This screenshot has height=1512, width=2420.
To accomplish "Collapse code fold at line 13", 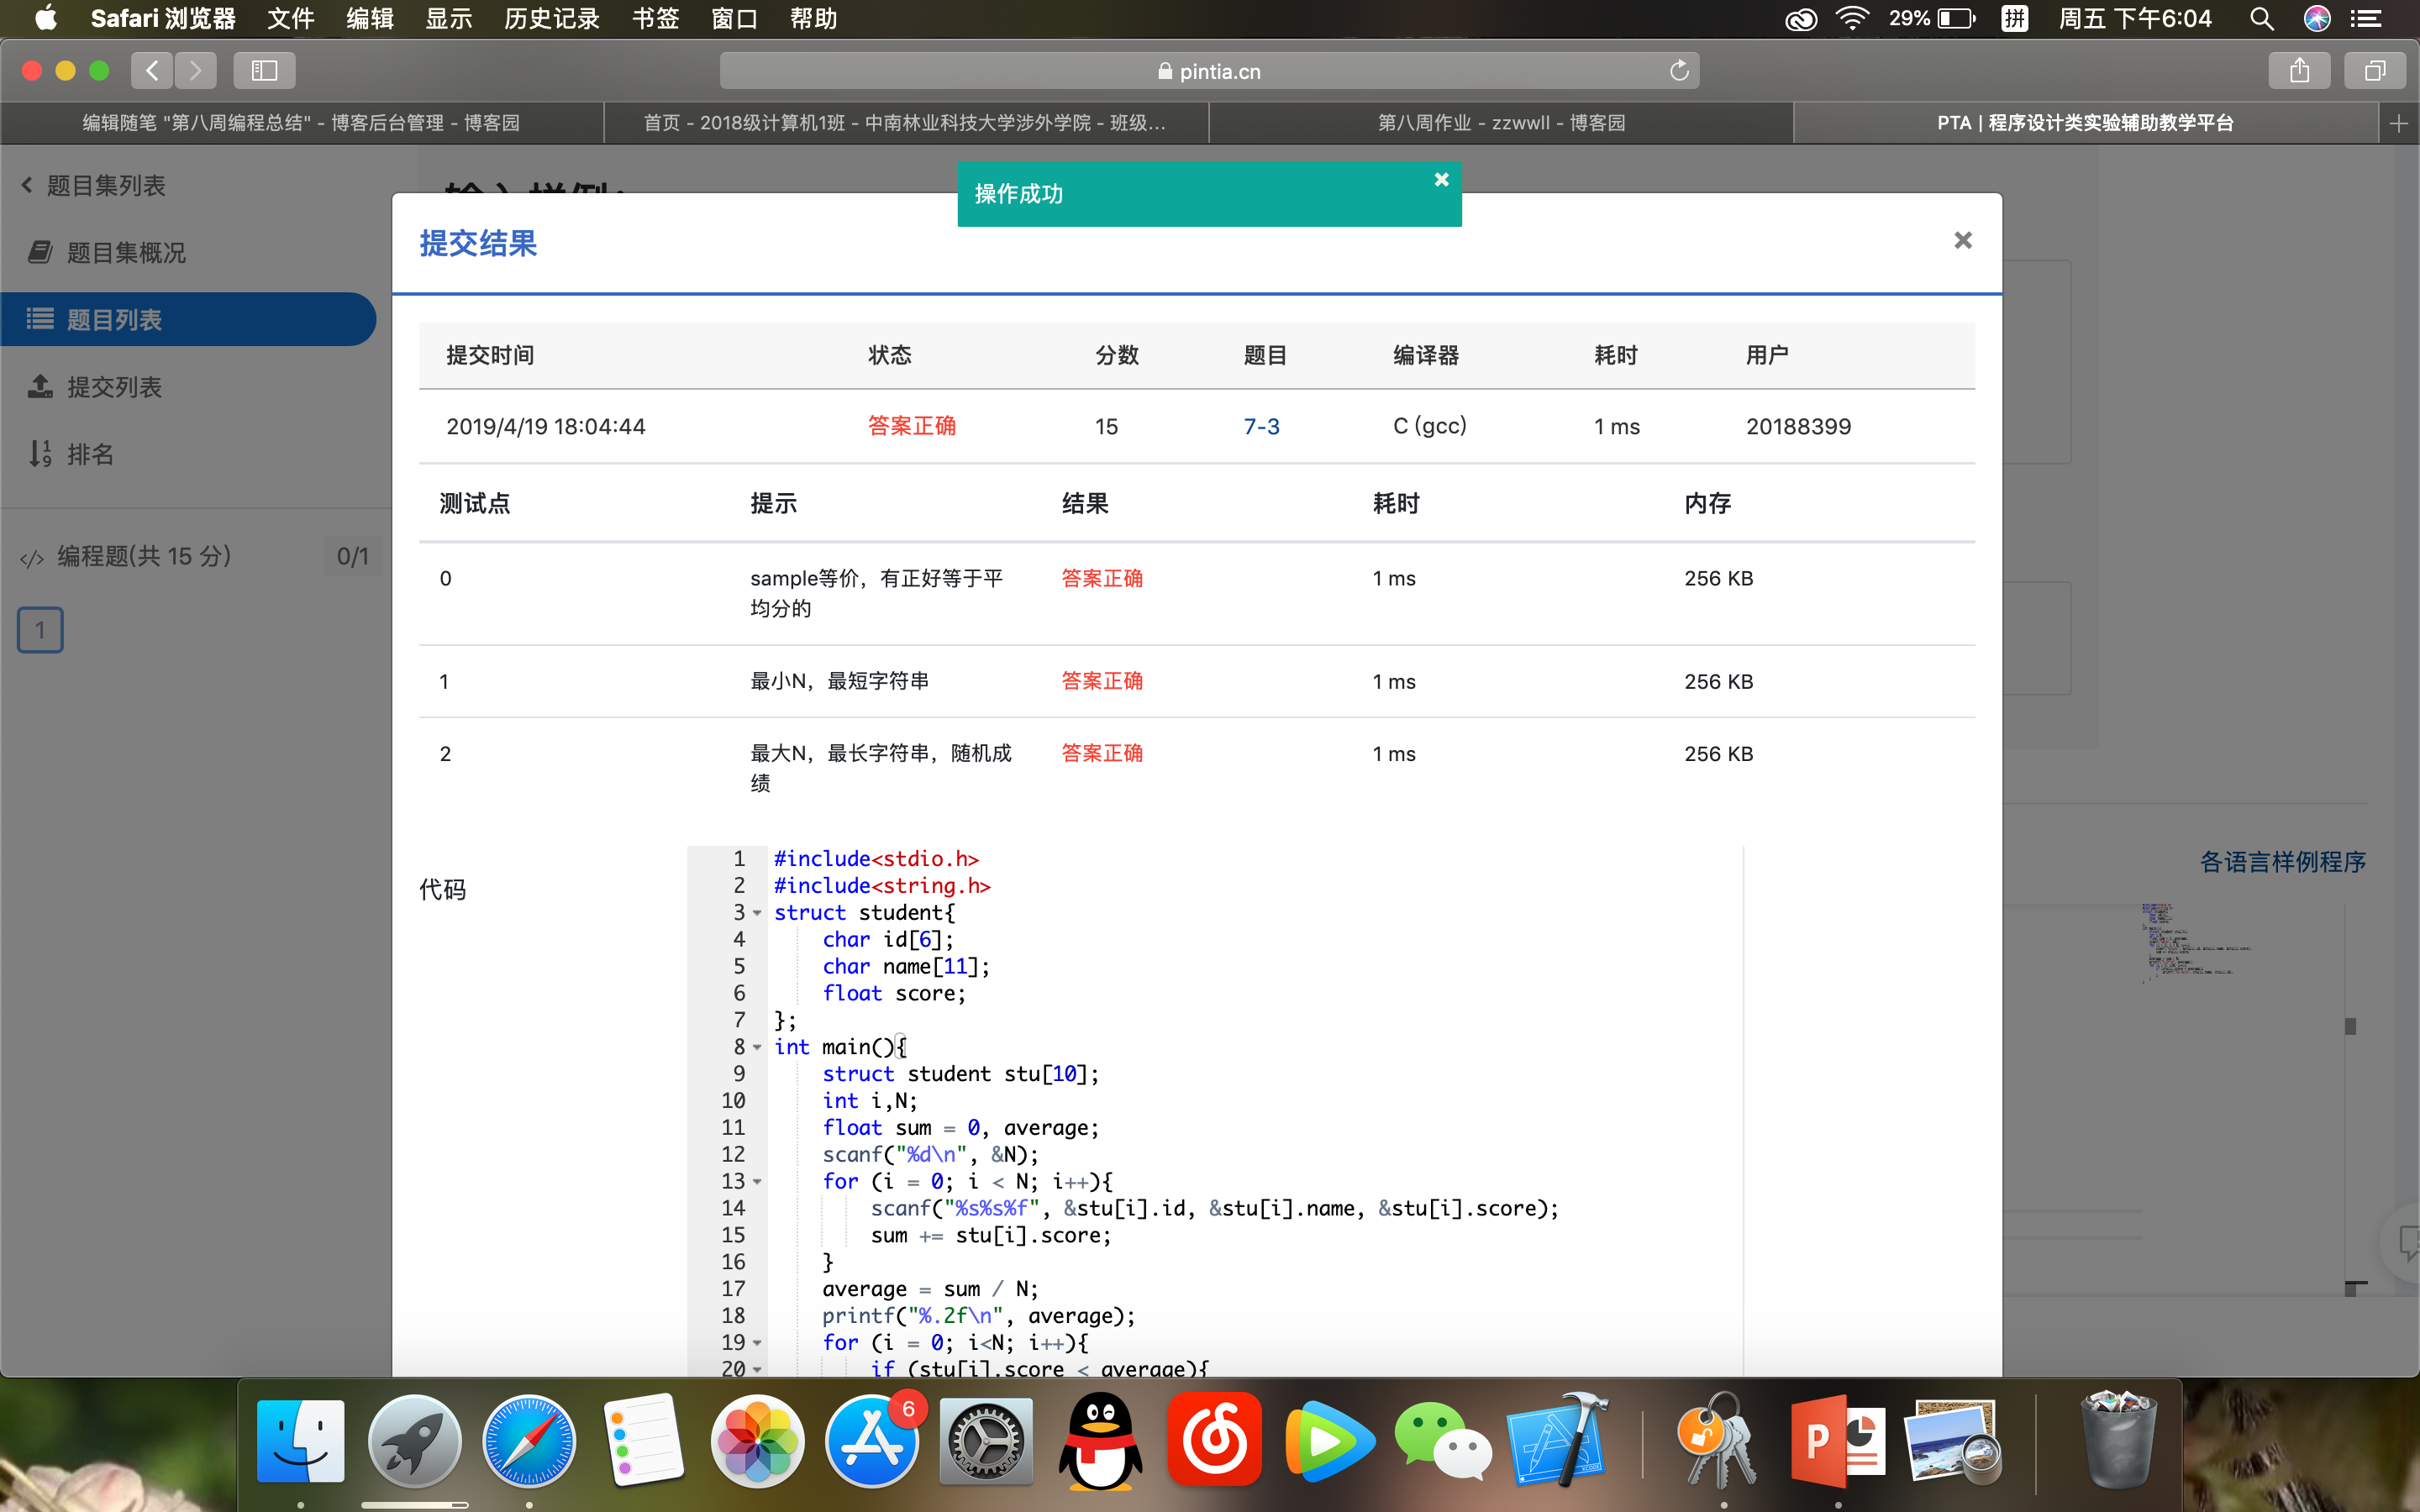I will point(757,1182).
